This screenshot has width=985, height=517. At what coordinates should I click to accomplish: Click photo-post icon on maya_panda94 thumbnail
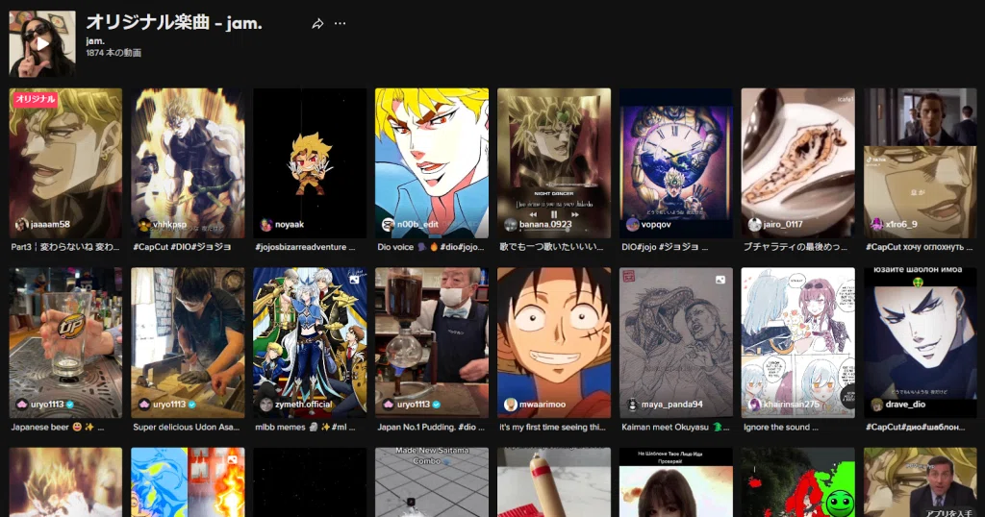pos(720,280)
